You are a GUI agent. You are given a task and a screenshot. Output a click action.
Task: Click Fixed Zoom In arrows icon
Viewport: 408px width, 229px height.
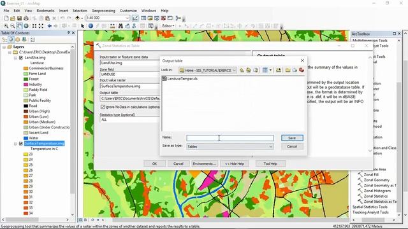tap(34, 26)
